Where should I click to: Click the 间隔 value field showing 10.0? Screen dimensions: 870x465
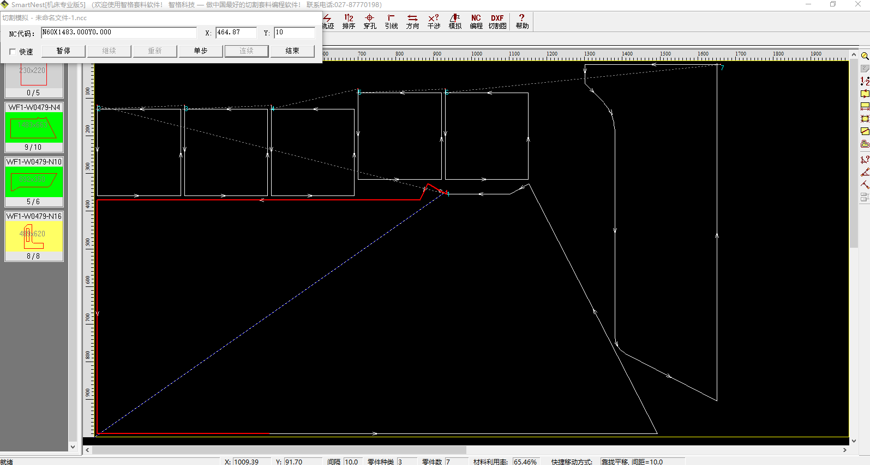coord(352,462)
